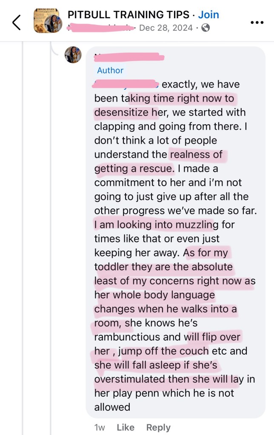
Task: Like the comment
Action: click(126, 427)
